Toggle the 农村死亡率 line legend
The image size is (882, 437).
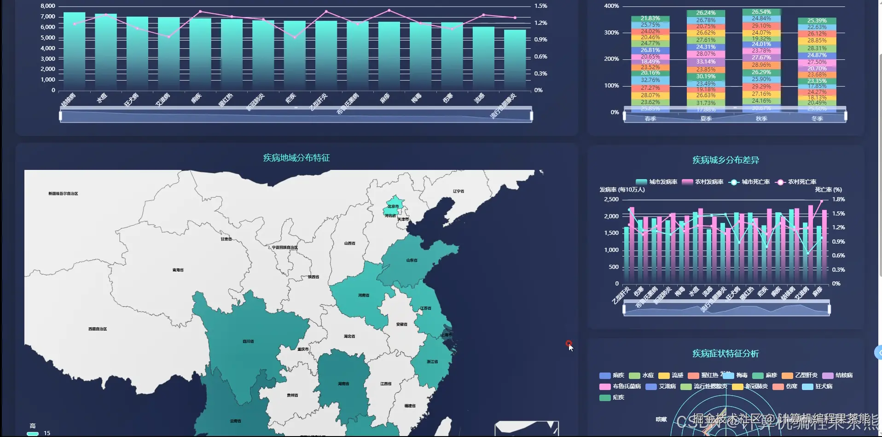[x=795, y=182]
